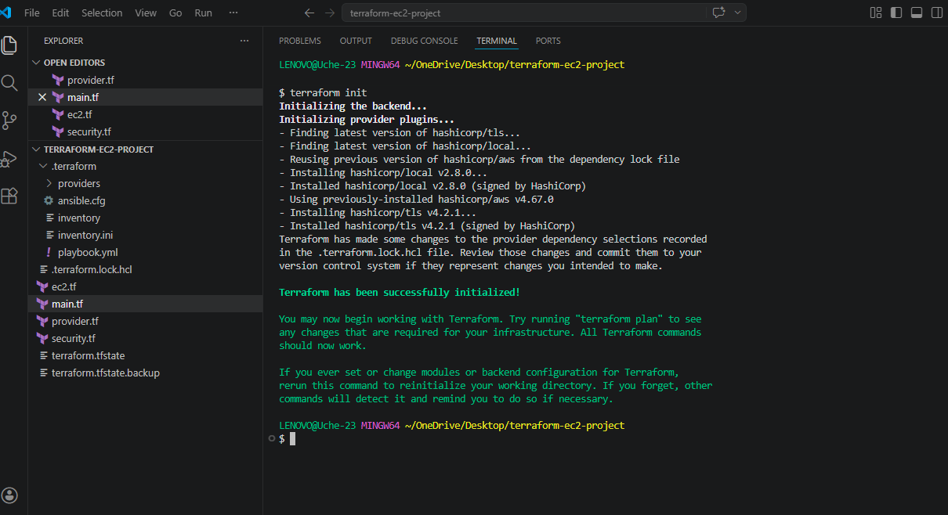Select the Explorer icon in the activity bar
Viewport: 948px width, 515px height.
pos(9,45)
